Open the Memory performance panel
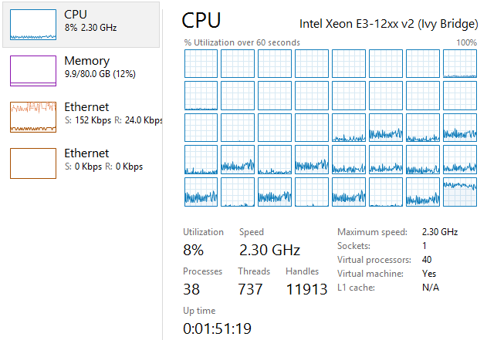Screen dimensions: 487x340 click(81, 71)
